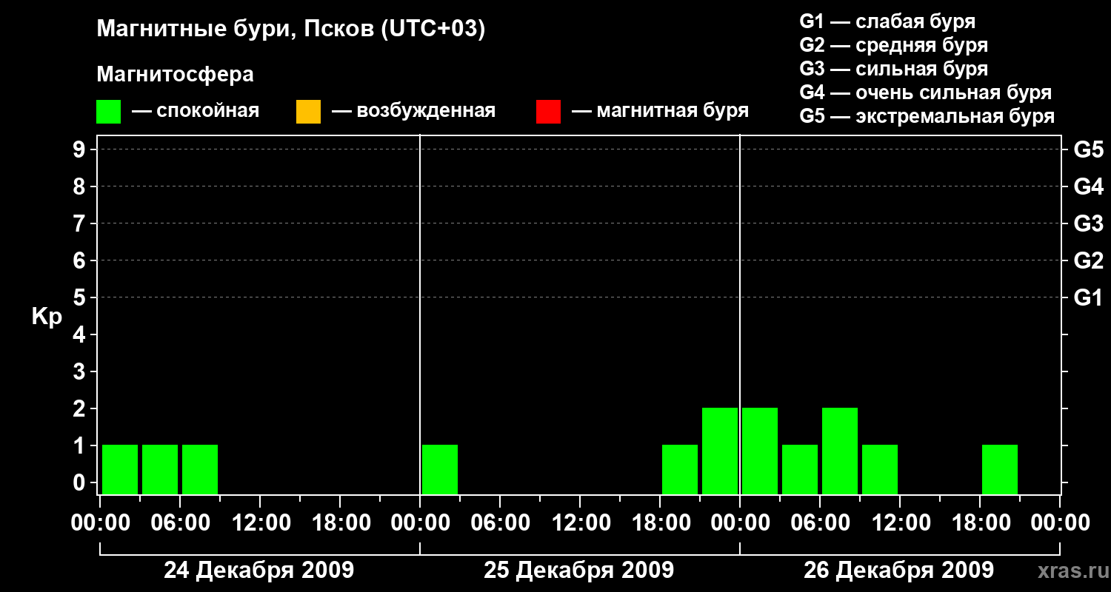This screenshot has width=1111, height=592.
Task: Click the green 'спокойная' legend swatch
Action: point(108,112)
